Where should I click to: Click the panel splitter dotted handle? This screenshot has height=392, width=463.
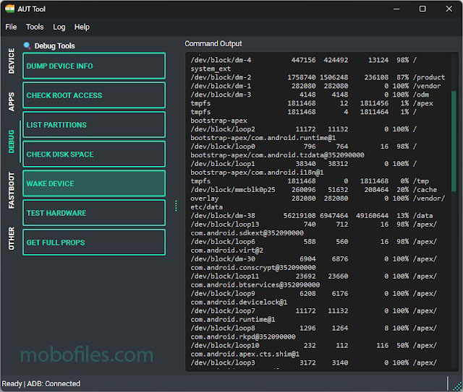click(176, 206)
